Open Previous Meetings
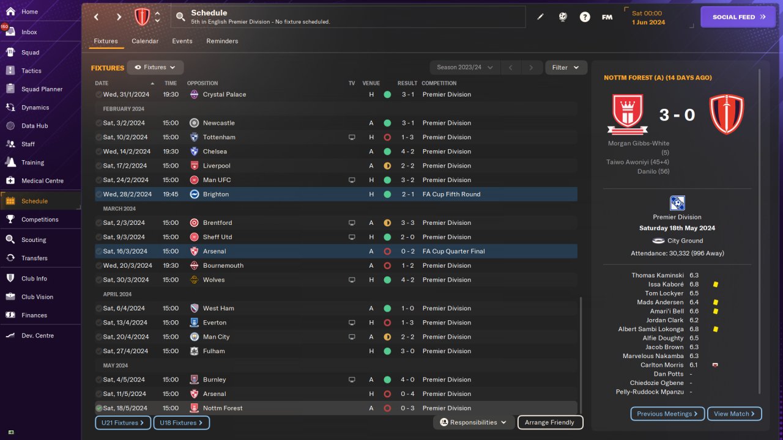 point(667,414)
